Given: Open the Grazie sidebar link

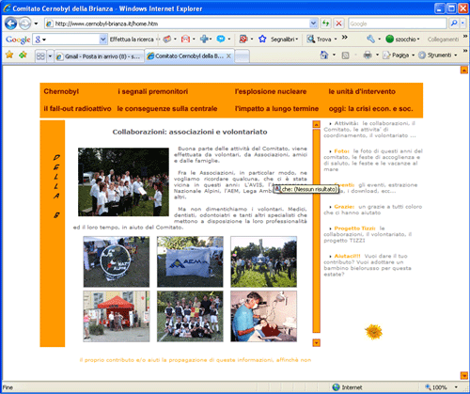Looking at the screenshot, I should (x=344, y=207).
